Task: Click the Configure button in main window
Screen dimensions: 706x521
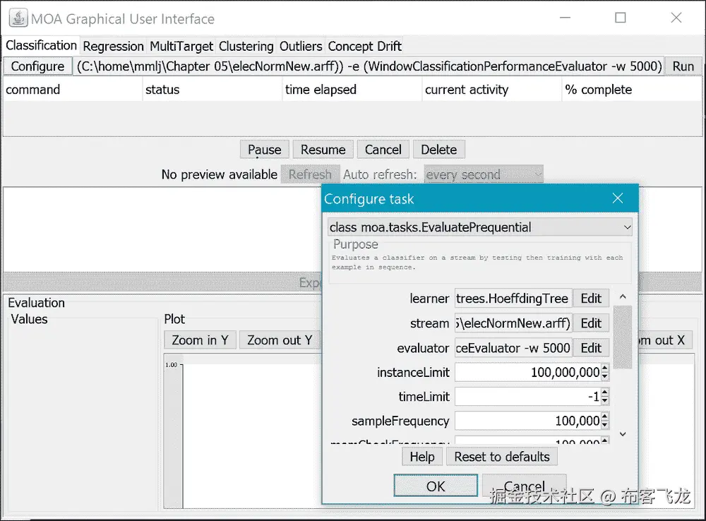Action: point(38,66)
